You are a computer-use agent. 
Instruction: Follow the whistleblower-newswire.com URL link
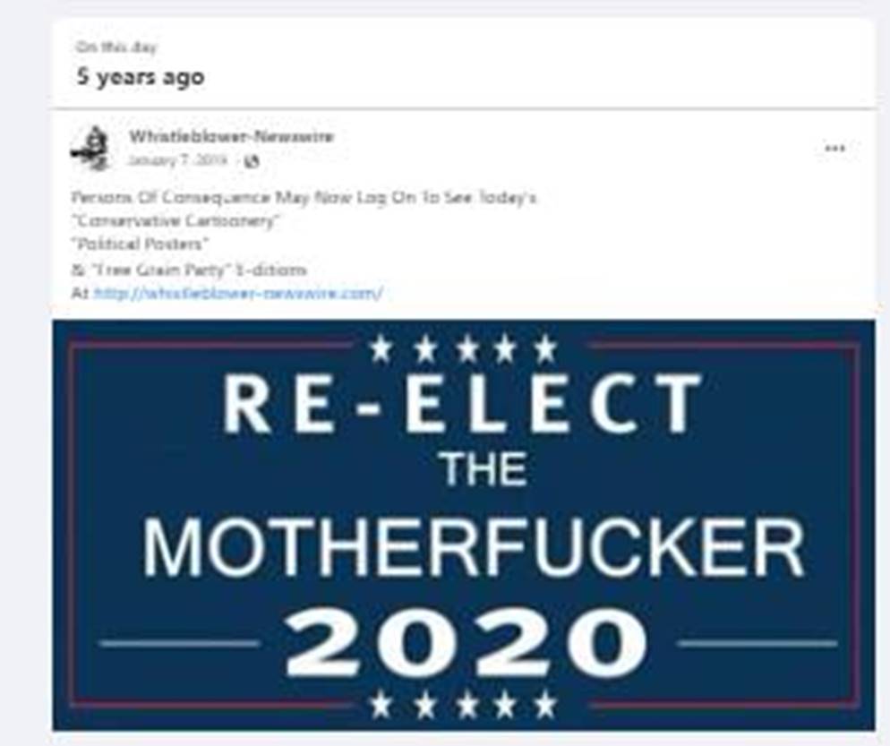(238, 294)
